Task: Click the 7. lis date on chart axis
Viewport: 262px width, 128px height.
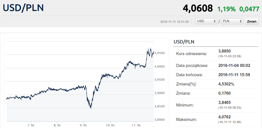Action: (31, 125)
